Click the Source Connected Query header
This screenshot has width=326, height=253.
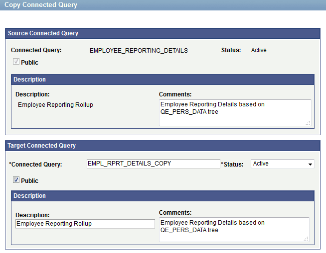pos(43,33)
